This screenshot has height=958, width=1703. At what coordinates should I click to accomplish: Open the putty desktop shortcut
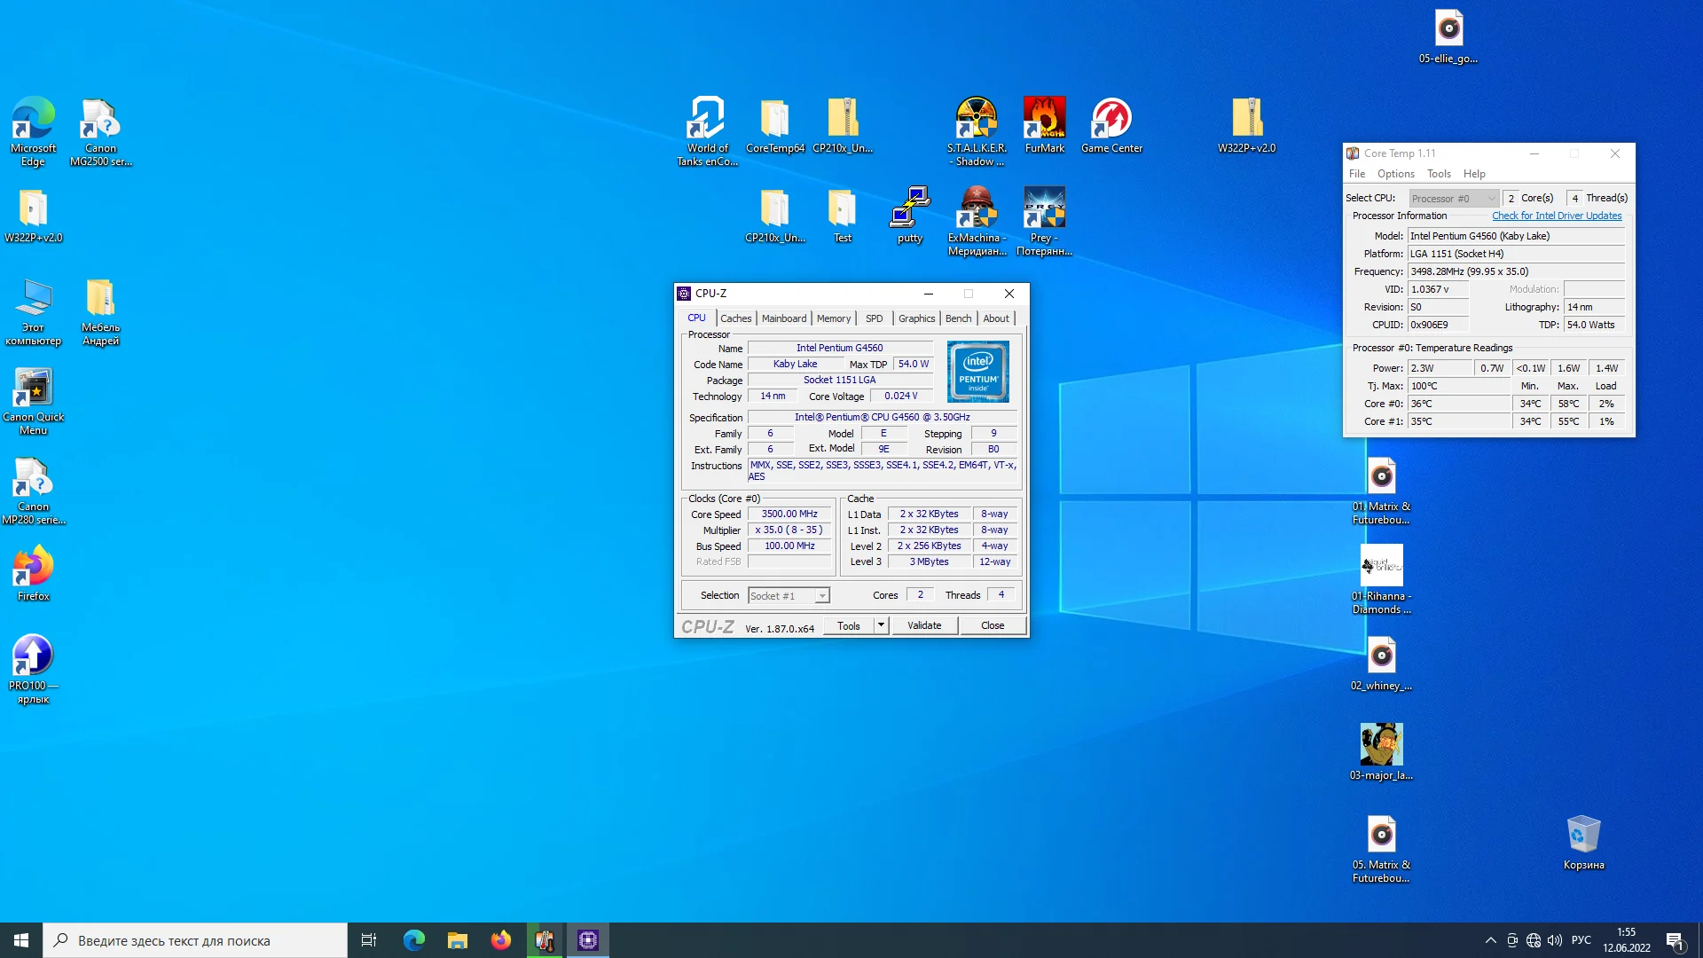tap(909, 208)
